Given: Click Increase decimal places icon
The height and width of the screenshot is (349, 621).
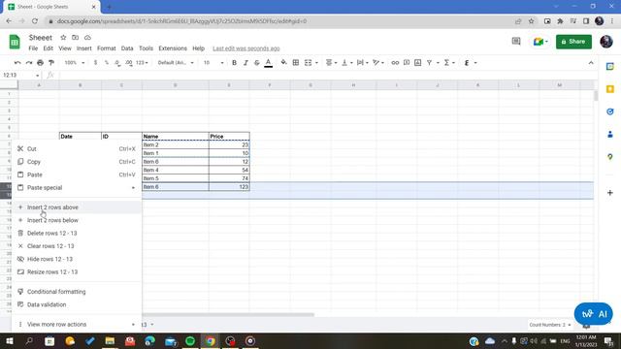Looking at the screenshot, I should click(129, 62).
